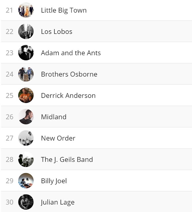This screenshot has width=192, height=212.
Task: Click the Derrick Anderson profile photo
Action: 26,95
